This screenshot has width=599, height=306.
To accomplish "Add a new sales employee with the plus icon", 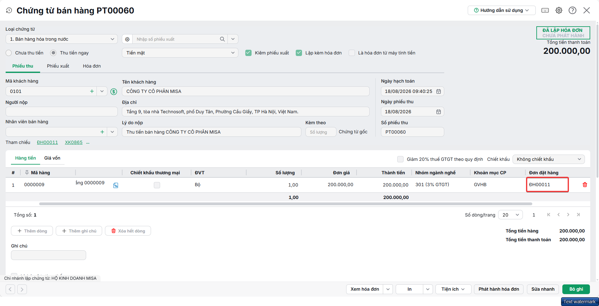I will [102, 132].
